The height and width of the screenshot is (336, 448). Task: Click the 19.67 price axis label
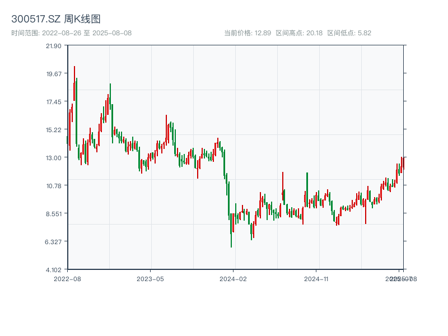coord(54,73)
